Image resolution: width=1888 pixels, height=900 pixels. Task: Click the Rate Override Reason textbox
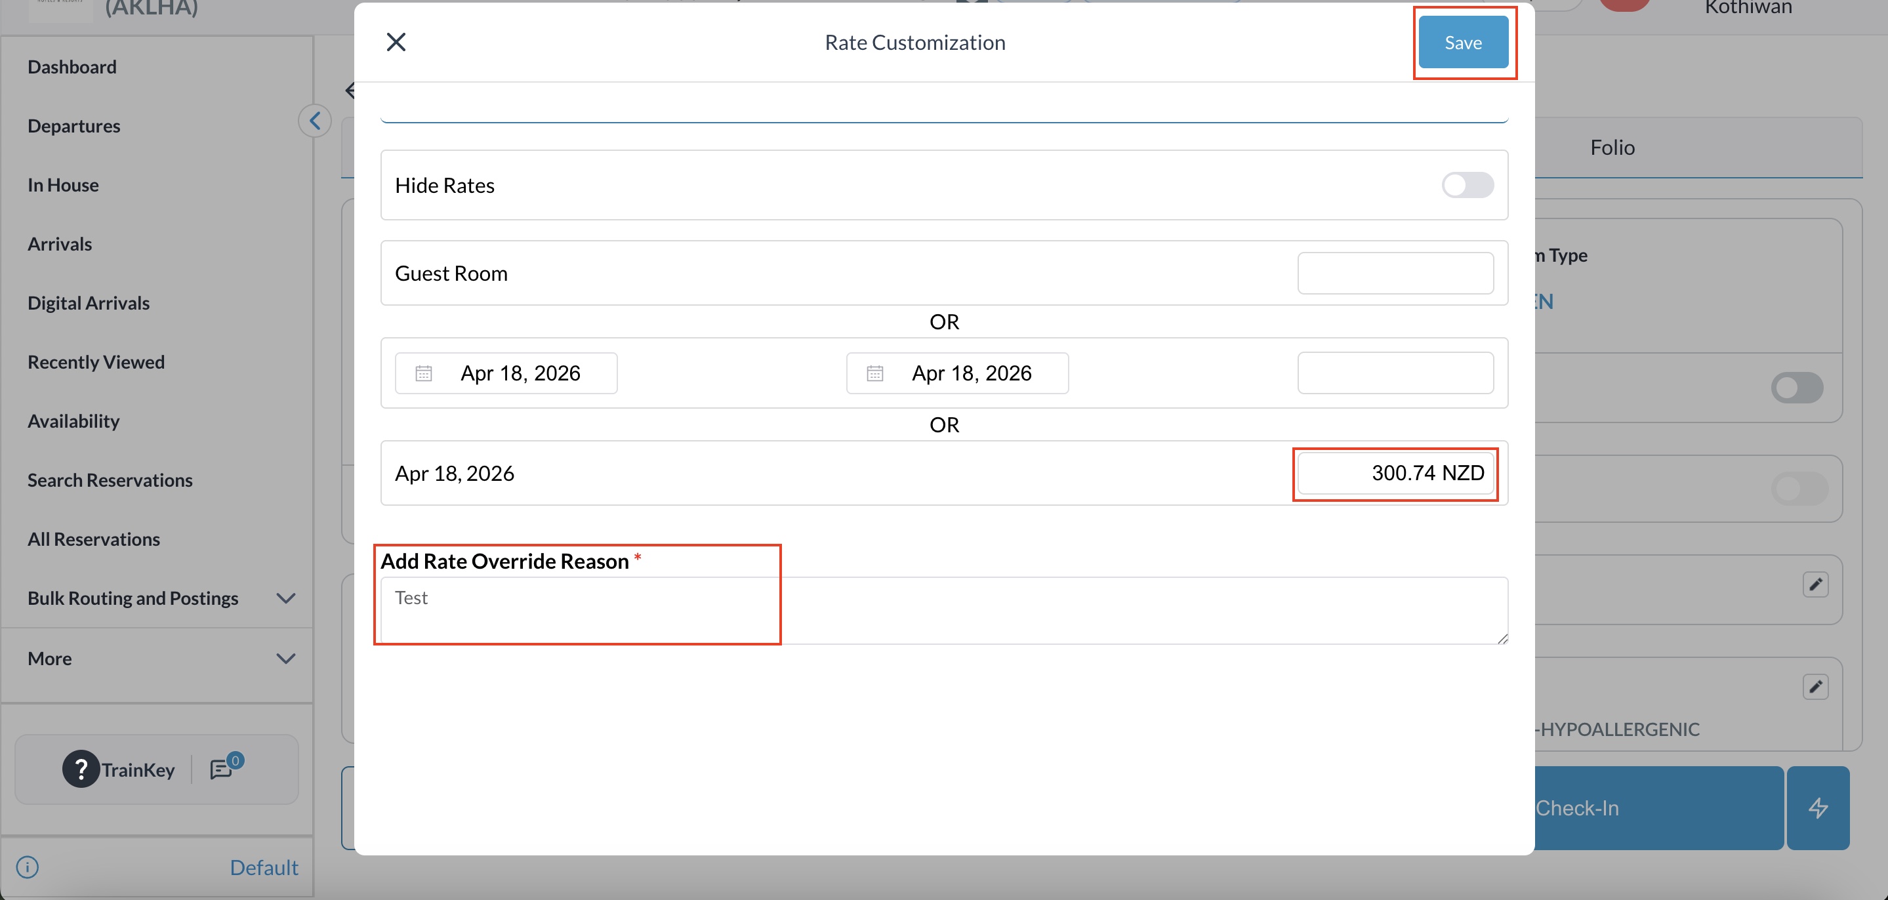944,611
